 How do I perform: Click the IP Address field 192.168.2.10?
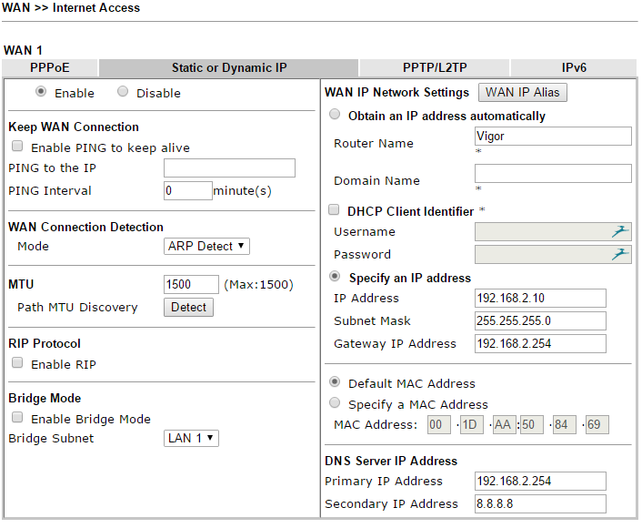540,298
